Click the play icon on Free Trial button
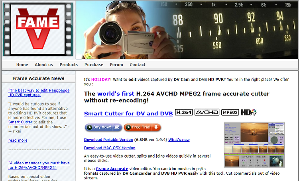This screenshot has height=181, width=299. click(128, 127)
